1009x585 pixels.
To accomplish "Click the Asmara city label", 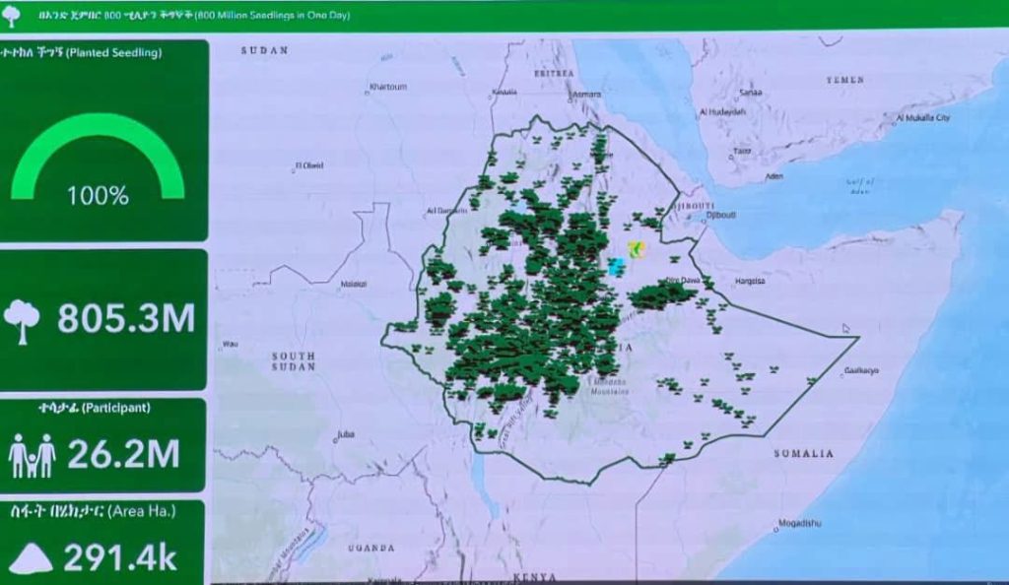I will click(587, 94).
